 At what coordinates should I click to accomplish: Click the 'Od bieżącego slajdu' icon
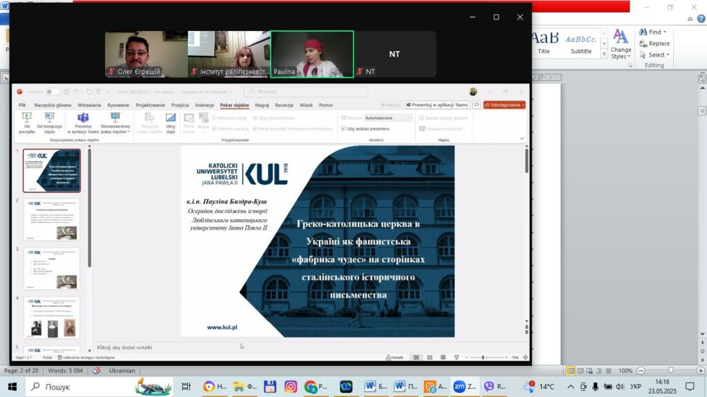(49, 118)
